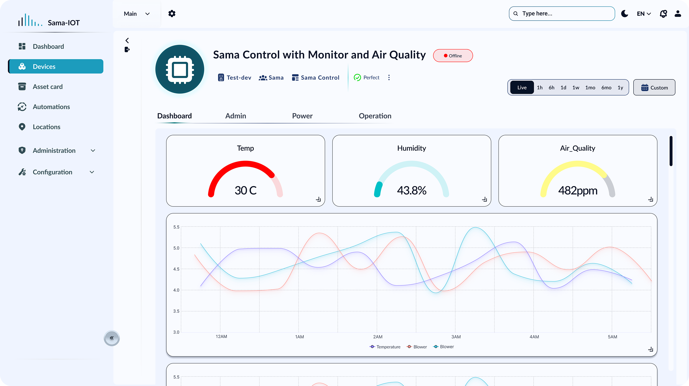The height and width of the screenshot is (386, 689).
Task: Open the three-dot menu next to Perfect
Action: 389,77
